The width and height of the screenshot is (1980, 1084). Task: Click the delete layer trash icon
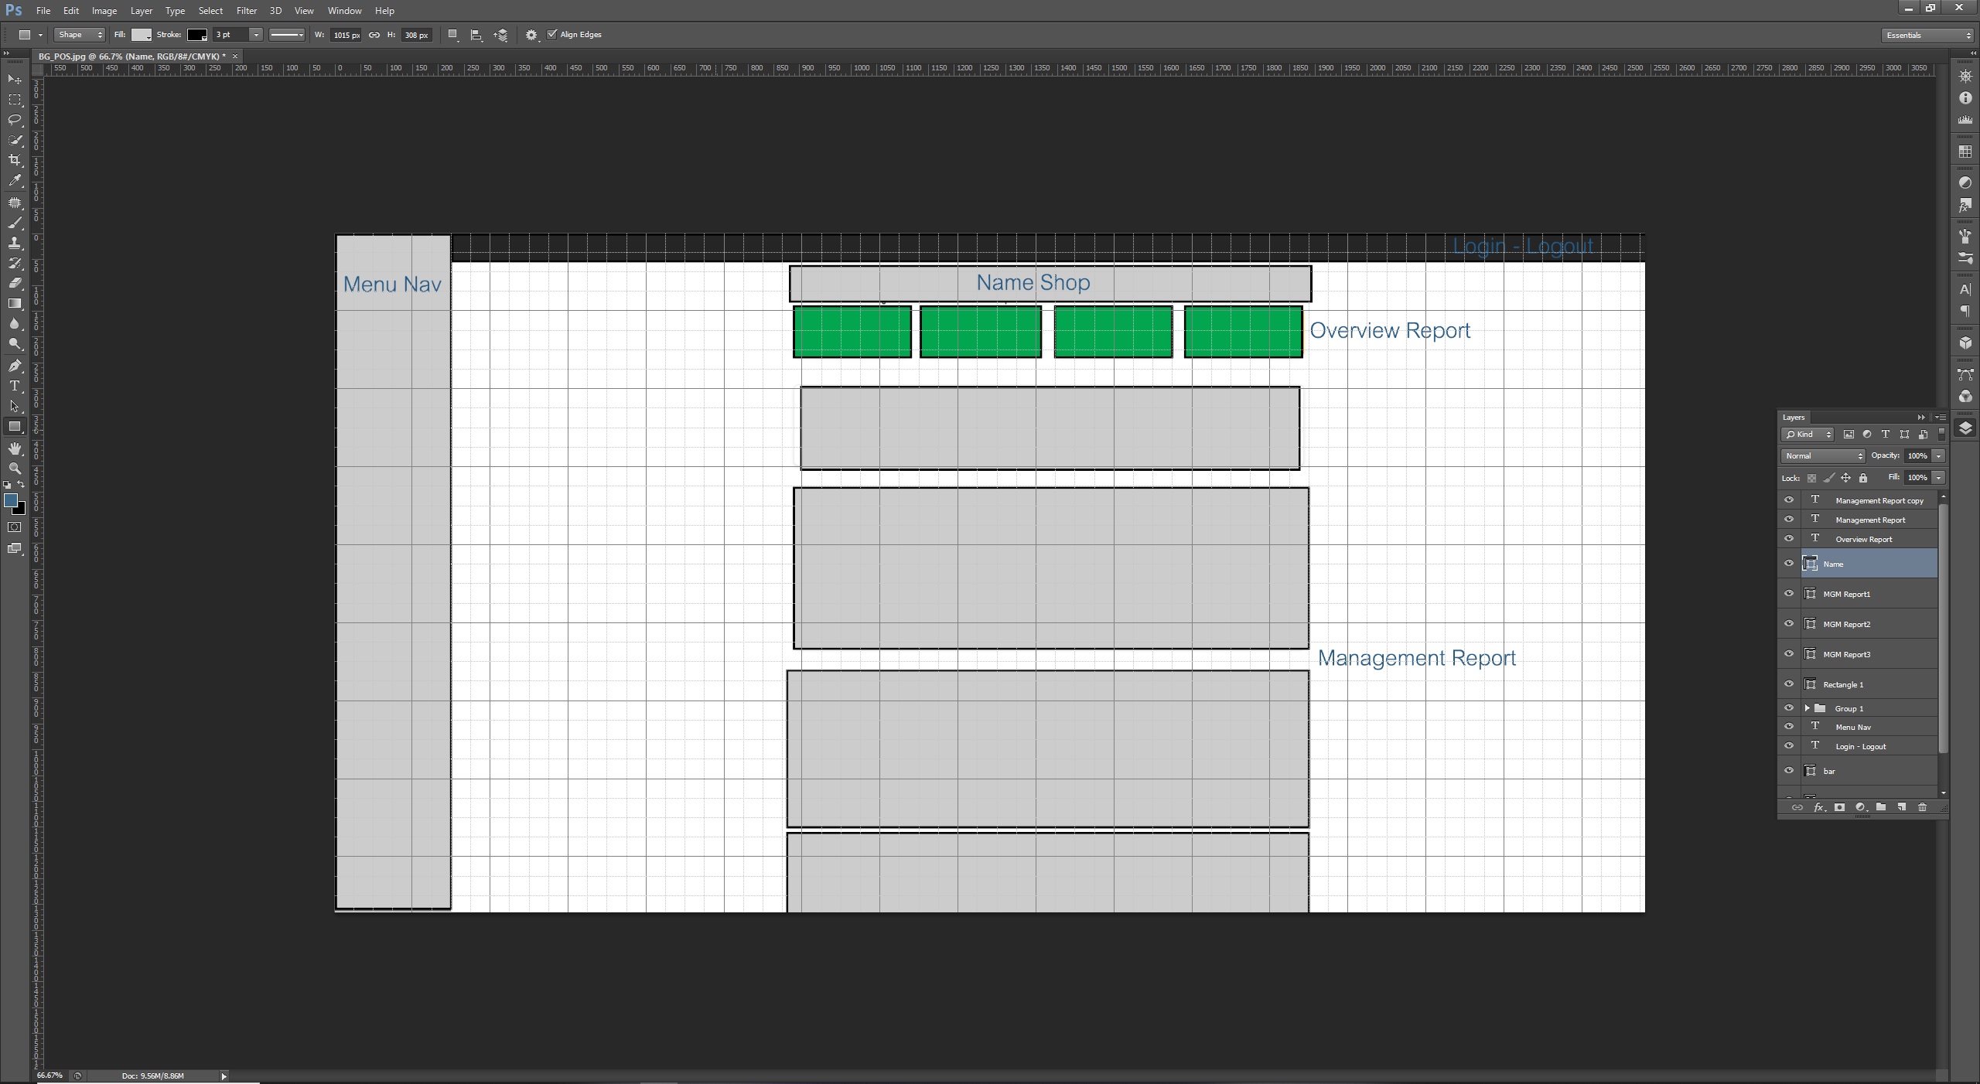pyautogui.click(x=1922, y=807)
